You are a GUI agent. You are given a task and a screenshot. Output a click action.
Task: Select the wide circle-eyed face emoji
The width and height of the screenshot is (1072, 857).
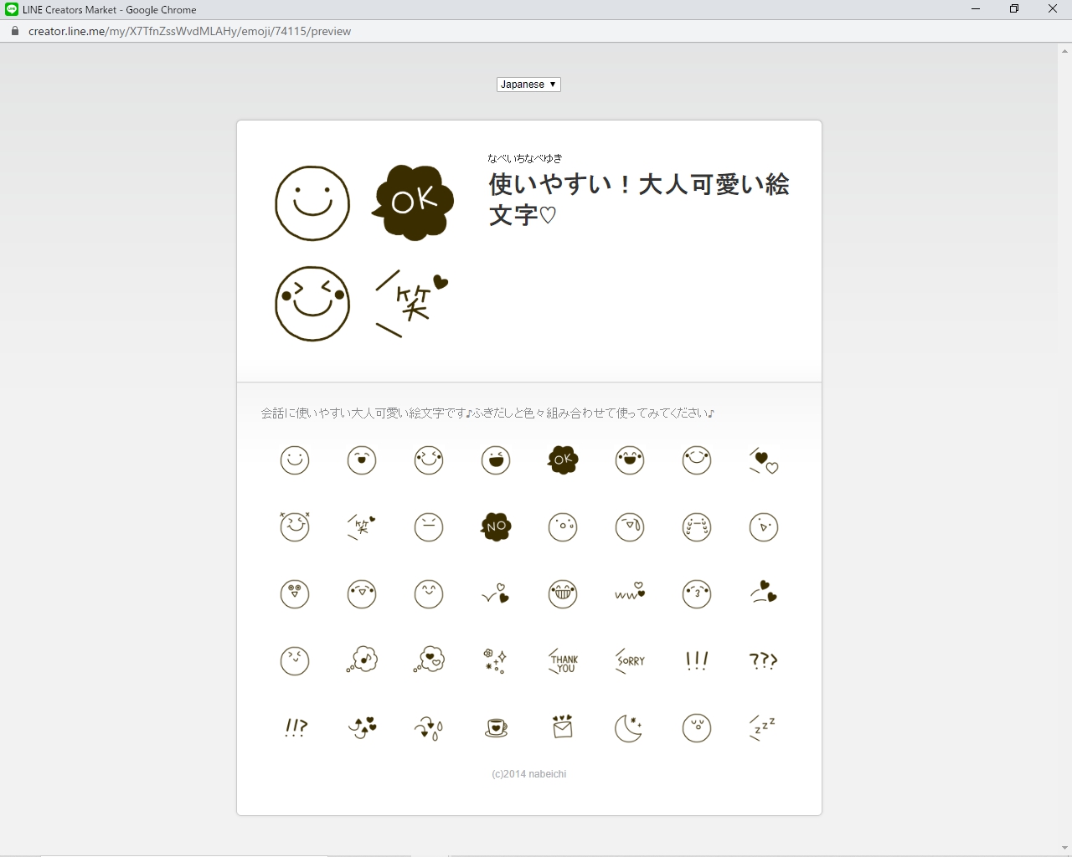point(295,593)
